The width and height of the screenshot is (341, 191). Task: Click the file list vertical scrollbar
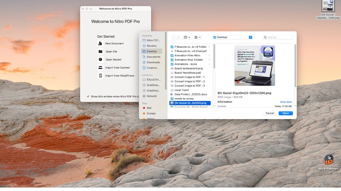coord(214,56)
